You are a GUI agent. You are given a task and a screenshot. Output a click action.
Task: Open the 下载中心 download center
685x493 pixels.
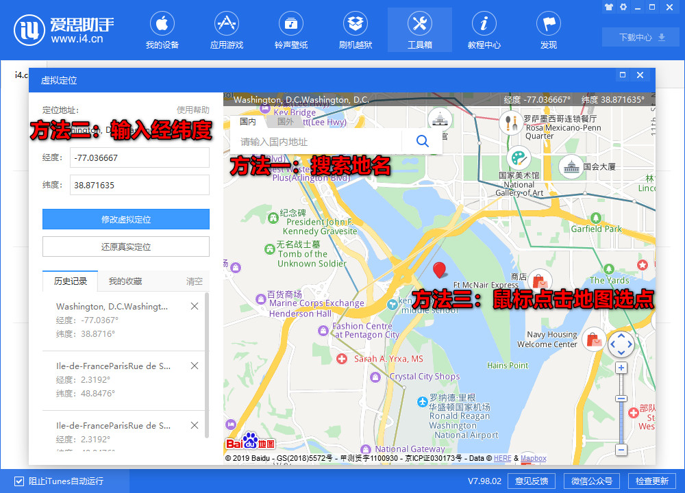click(642, 38)
